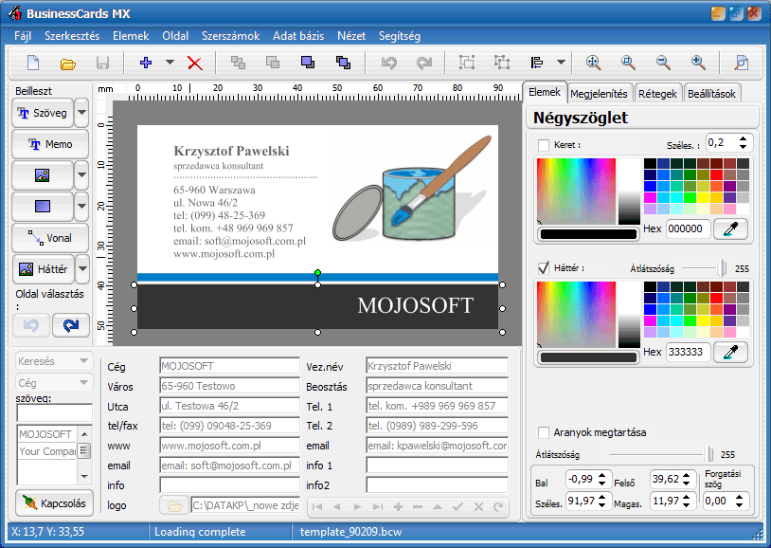Click the Háttér Hex field 333333
This screenshot has width=771, height=548.
pos(688,352)
